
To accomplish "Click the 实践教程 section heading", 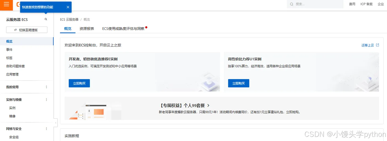I will (x=72, y=136).
